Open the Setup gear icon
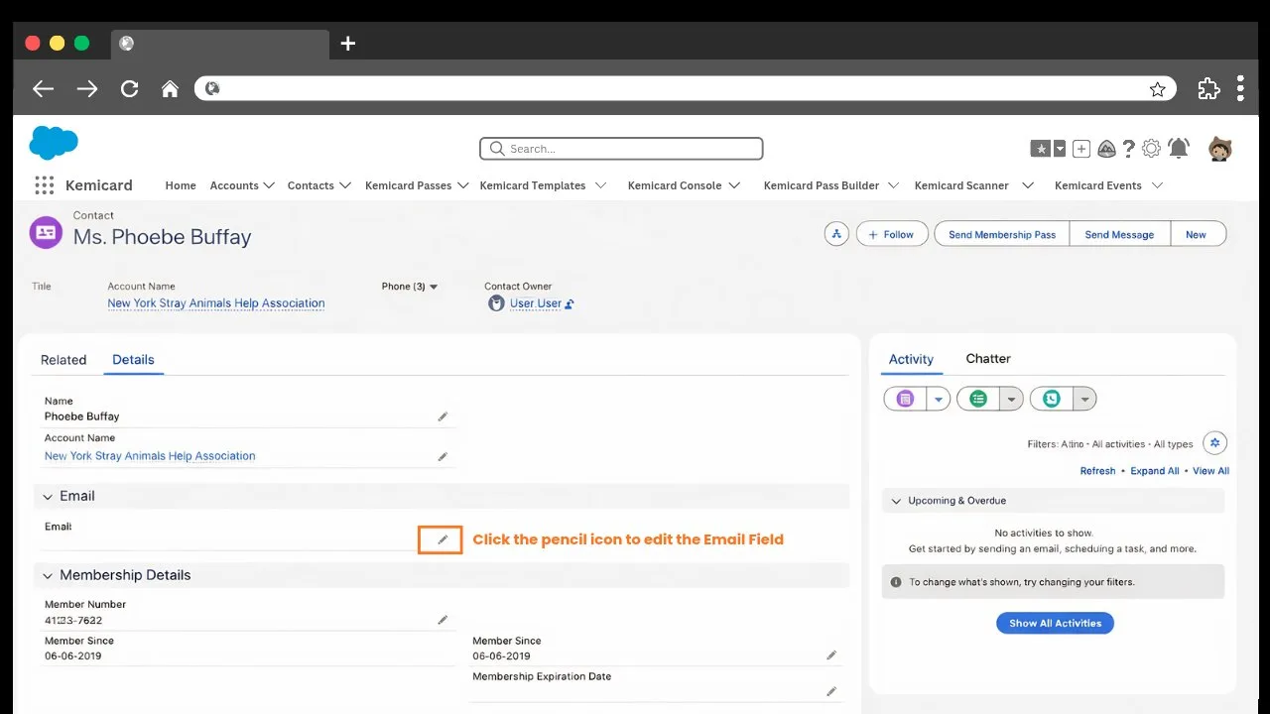 pos(1151,149)
